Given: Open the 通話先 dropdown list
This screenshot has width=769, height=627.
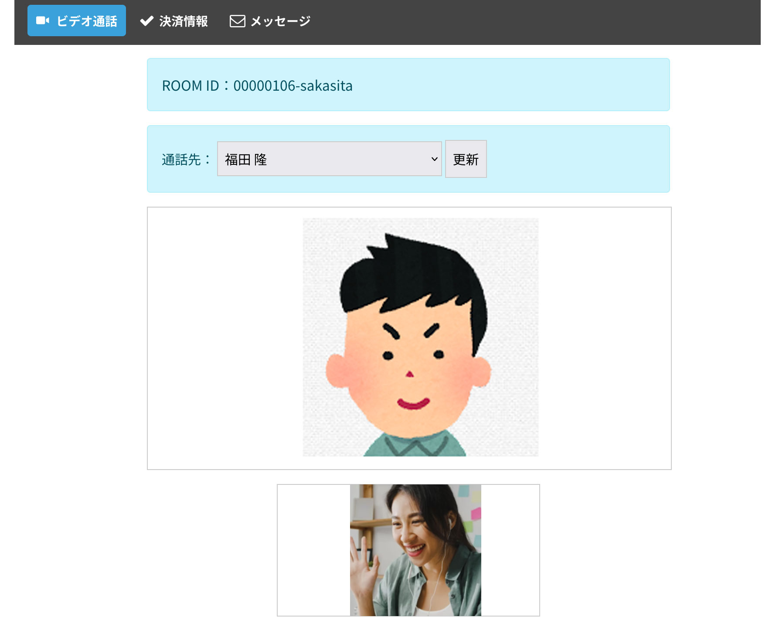Looking at the screenshot, I should pyautogui.click(x=329, y=159).
